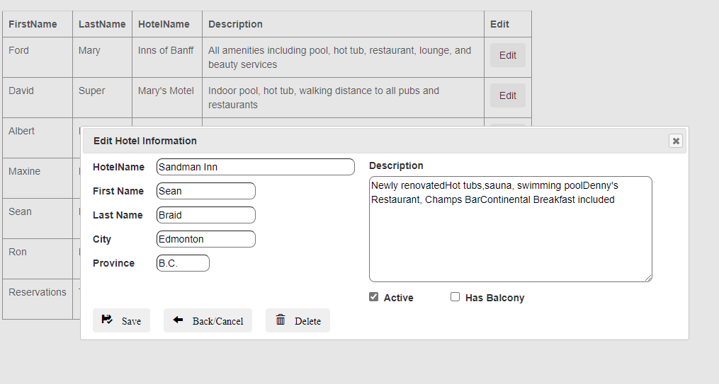
Task: Click the 'HotelName' label in the dialog
Action: click(x=118, y=167)
